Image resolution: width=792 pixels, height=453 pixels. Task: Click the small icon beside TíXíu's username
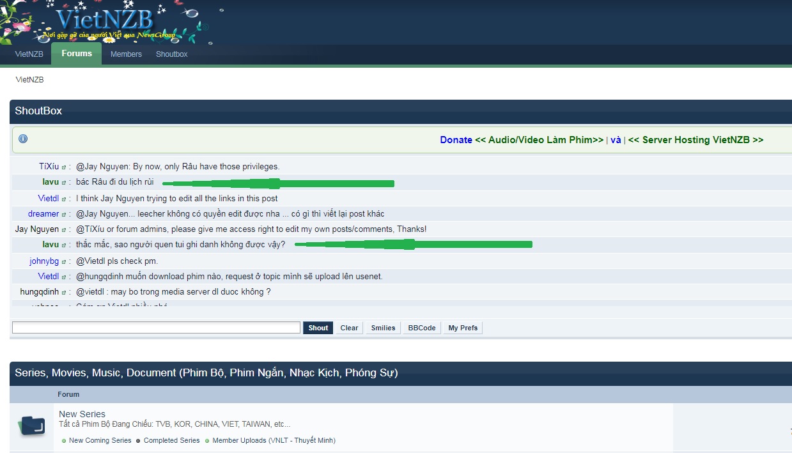(64, 167)
